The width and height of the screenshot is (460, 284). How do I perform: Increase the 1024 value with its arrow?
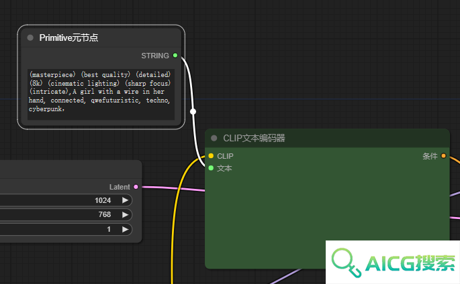click(x=126, y=200)
